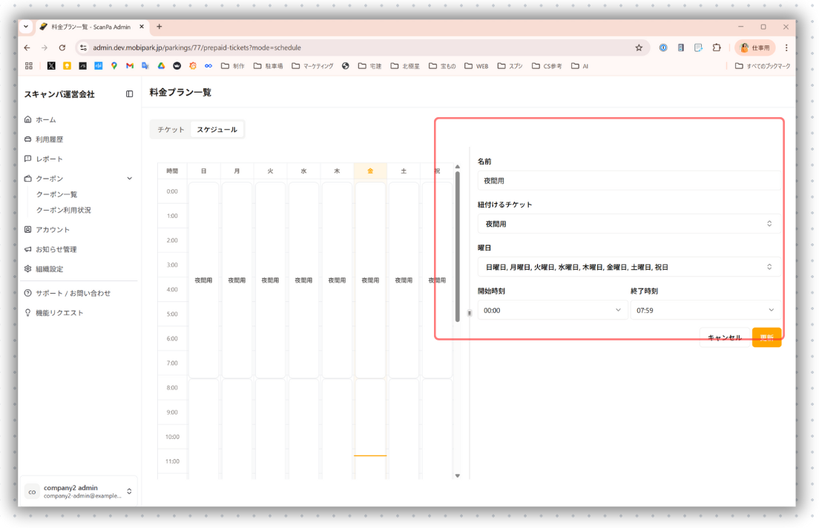The width and height of the screenshot is (819, 528).
Task: Open アカウント section
Action: (x=52, y=230)
